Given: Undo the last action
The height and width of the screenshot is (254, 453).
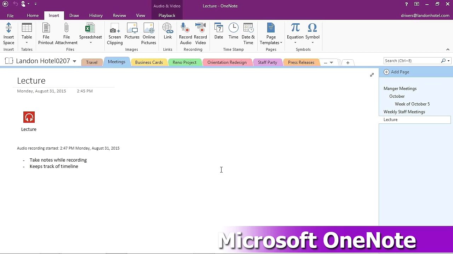Looking at the screenshot, I should click(15, 4).
